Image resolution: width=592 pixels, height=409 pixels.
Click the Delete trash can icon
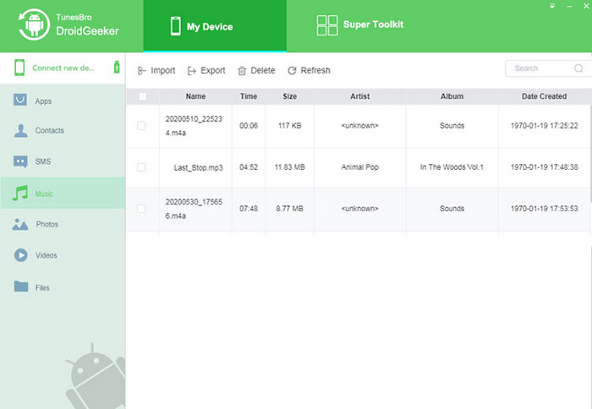tap(242, 70)
